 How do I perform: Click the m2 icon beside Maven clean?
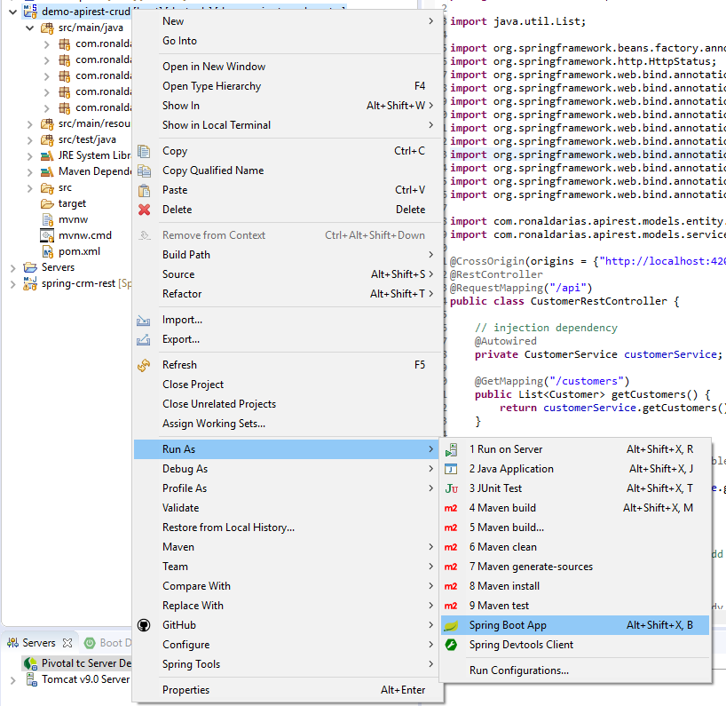(451, 547)
